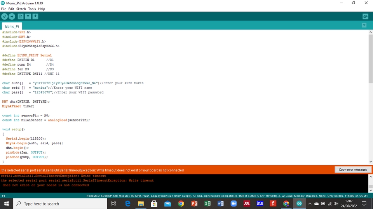
Task: Open the File menu
Action: tap(4, 9)
